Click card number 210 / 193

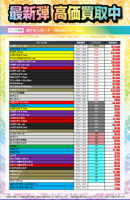(81, 171)
